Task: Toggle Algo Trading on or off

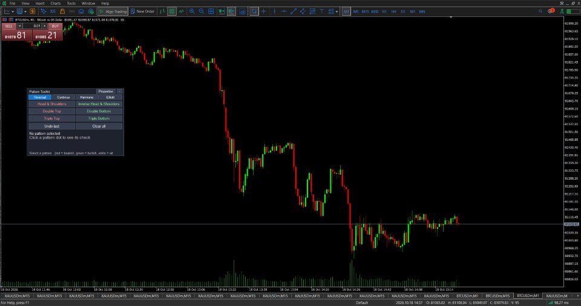Action: (x=113, y=11)
